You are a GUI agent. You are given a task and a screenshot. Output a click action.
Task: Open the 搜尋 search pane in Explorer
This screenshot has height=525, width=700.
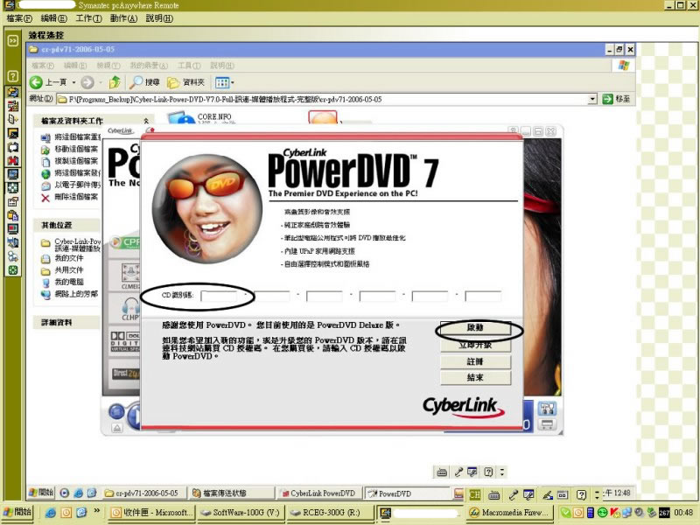point(144,82)
